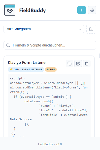Add a new entry with plus button
100x150 pixels.
[x=82, y=10]
